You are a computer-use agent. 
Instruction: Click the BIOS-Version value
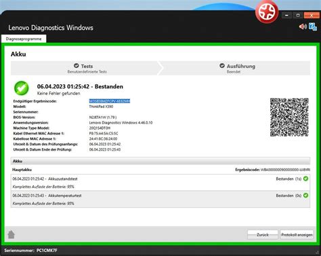pos(103,117)
